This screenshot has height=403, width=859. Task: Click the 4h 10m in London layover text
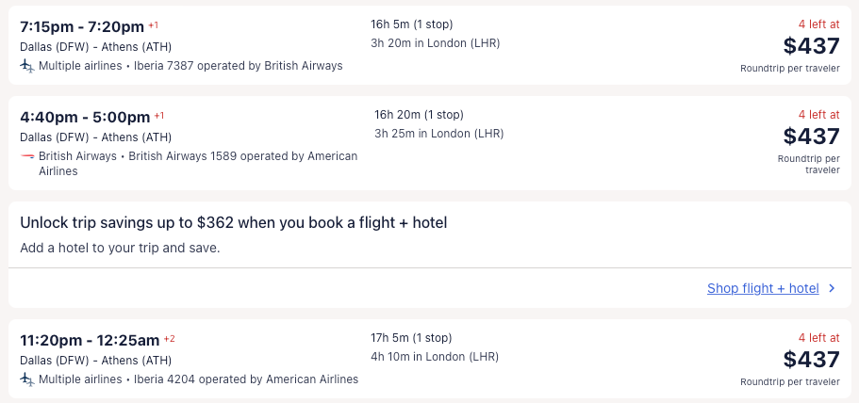point(435,357)
